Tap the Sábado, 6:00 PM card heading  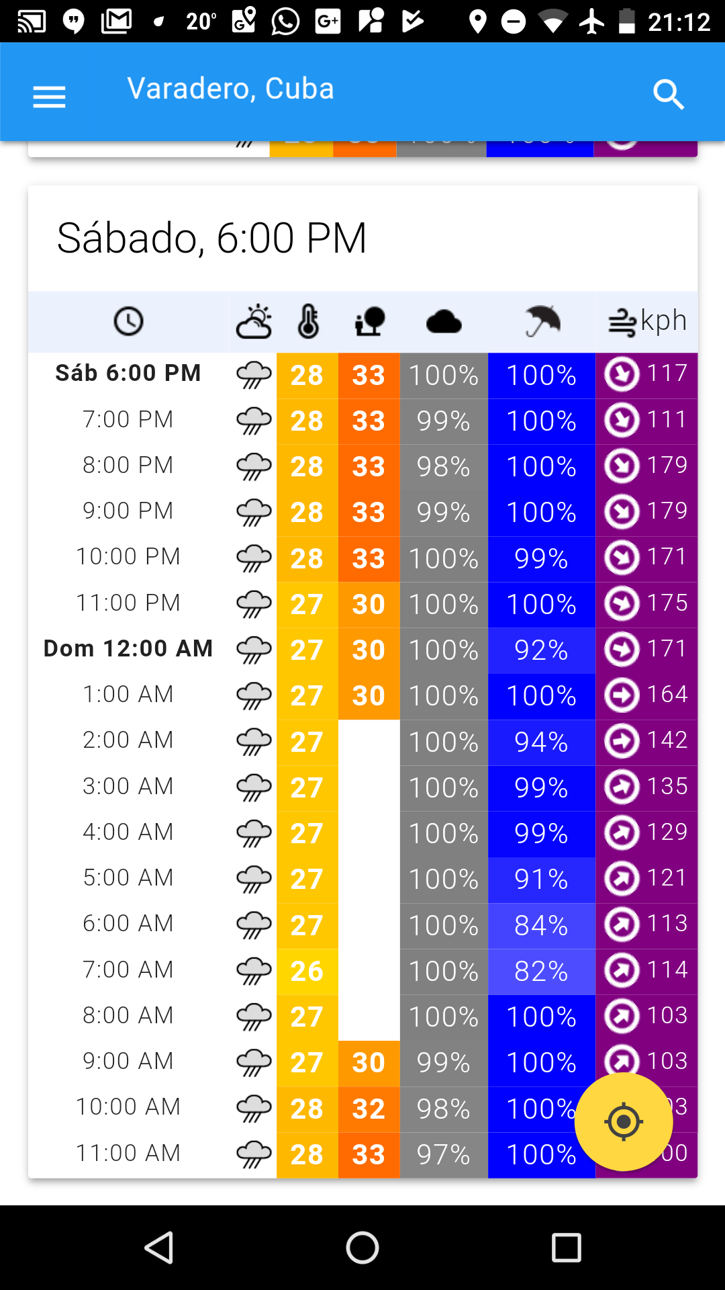click(x=211, y=239)
